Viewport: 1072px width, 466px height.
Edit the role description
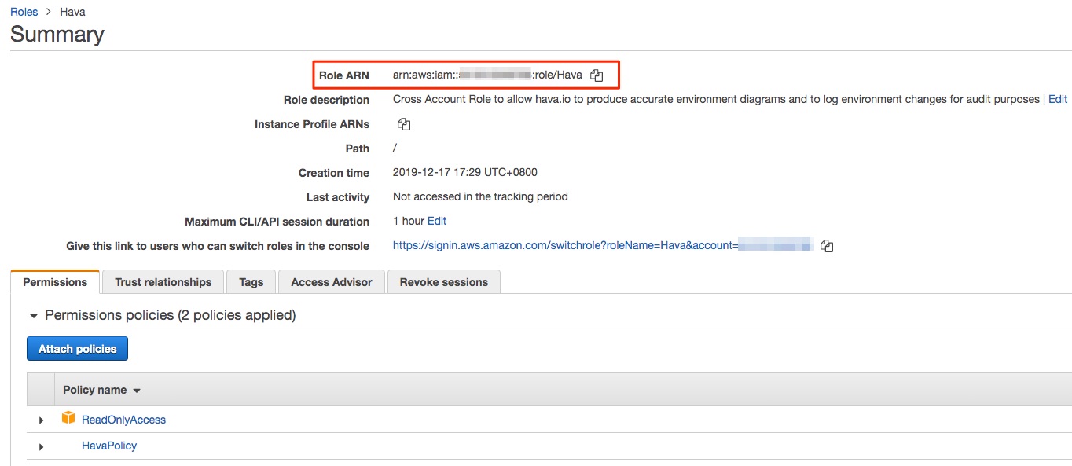click(1058, 99)
